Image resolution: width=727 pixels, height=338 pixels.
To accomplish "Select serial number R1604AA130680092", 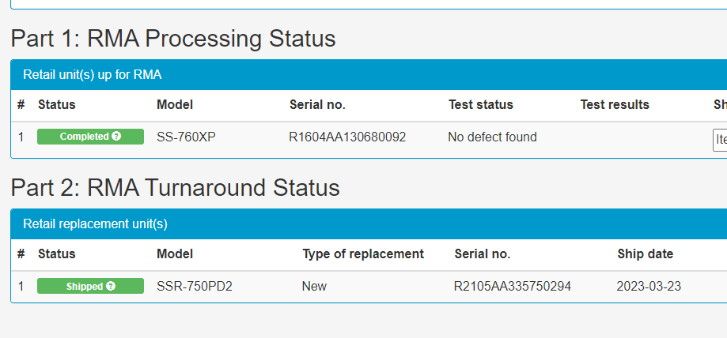I will click(x=347, y=137).
